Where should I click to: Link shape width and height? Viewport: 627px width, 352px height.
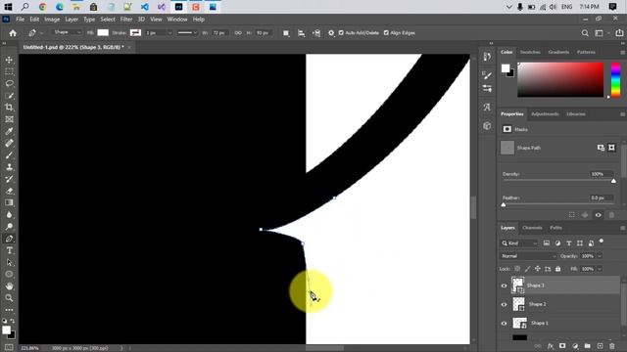pyautogui.click(x=238, y=33)
